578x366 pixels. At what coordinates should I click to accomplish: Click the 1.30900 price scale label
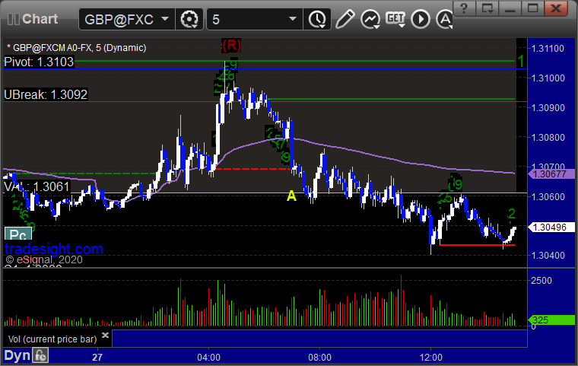pyautogui.click(x=548, y=108)
